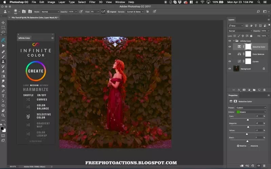Hide the Selective Color layer
This screenshot has width=271, height=169.
230,47
